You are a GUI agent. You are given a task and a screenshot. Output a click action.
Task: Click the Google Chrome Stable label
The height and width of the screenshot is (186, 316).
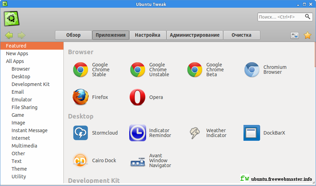pyautogui.click(x=101, y=70)
